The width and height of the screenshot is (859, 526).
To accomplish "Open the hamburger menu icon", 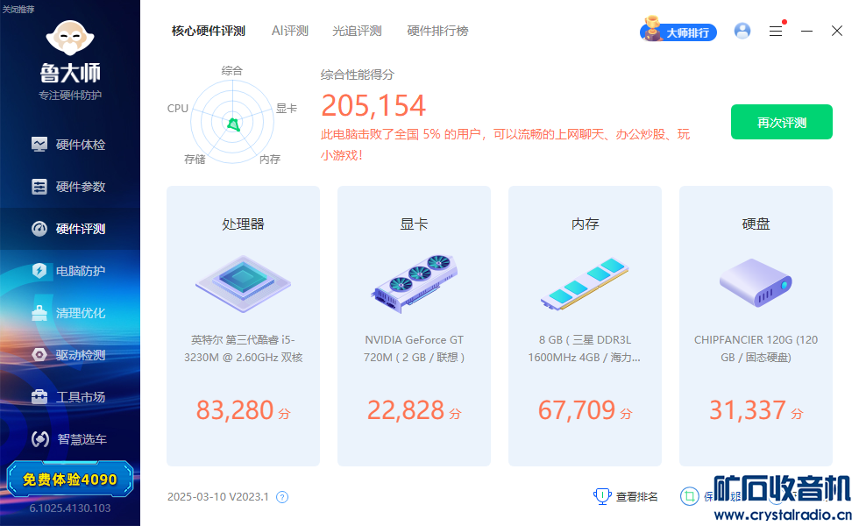I will pyautogui.click(x=775, y=32).
